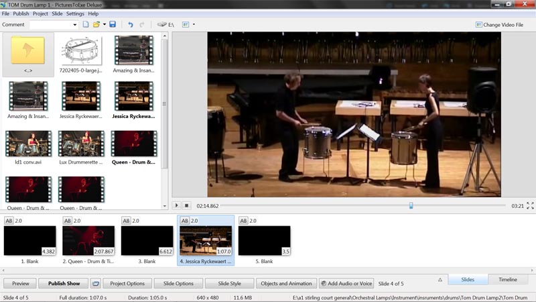Expand the view mode dropdown arrow
This screenshot has height=302, width=536.
click(194, 24)
